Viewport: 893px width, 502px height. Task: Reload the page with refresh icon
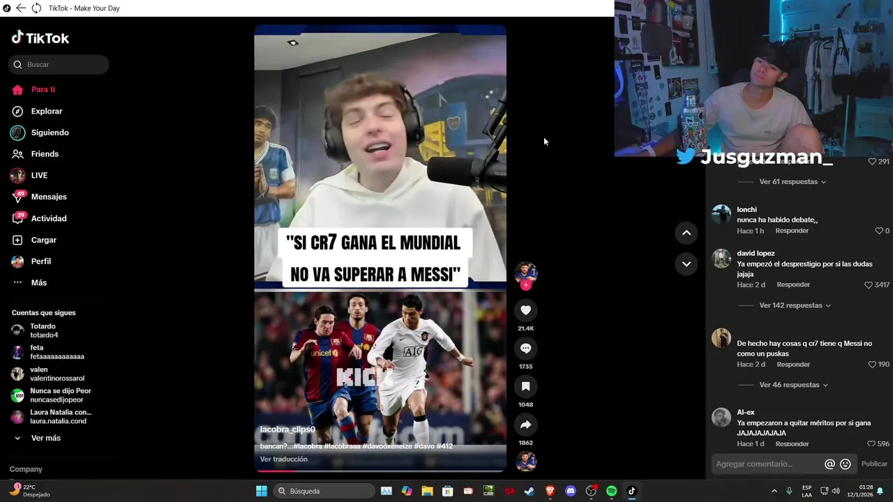[36, 8]
